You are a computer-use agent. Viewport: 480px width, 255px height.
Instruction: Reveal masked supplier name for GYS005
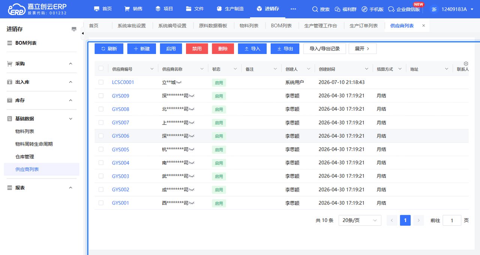192,150
